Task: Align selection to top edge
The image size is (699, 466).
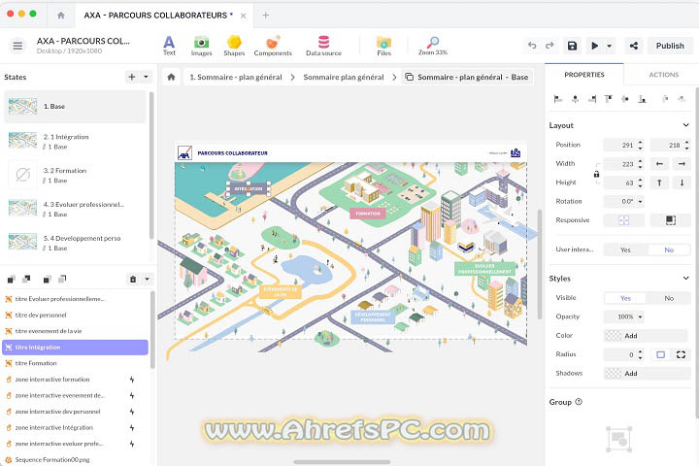Action: (x=609, y=99)
